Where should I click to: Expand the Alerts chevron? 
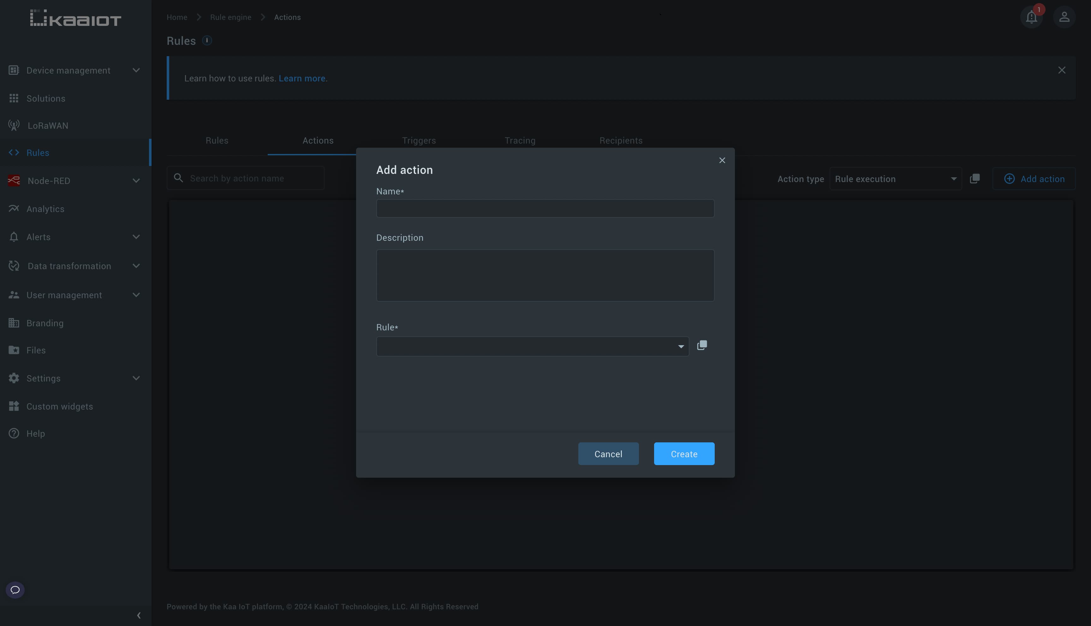[136, 237]
